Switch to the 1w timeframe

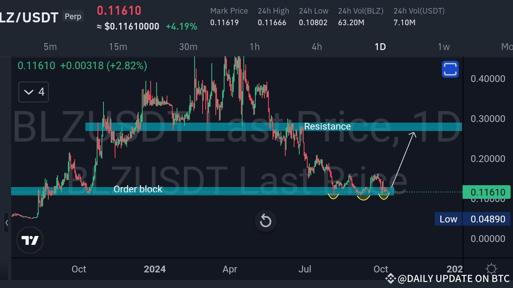click(443, 47)
